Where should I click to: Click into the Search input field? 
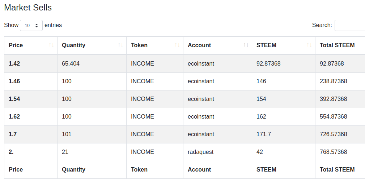coord(350,25)
